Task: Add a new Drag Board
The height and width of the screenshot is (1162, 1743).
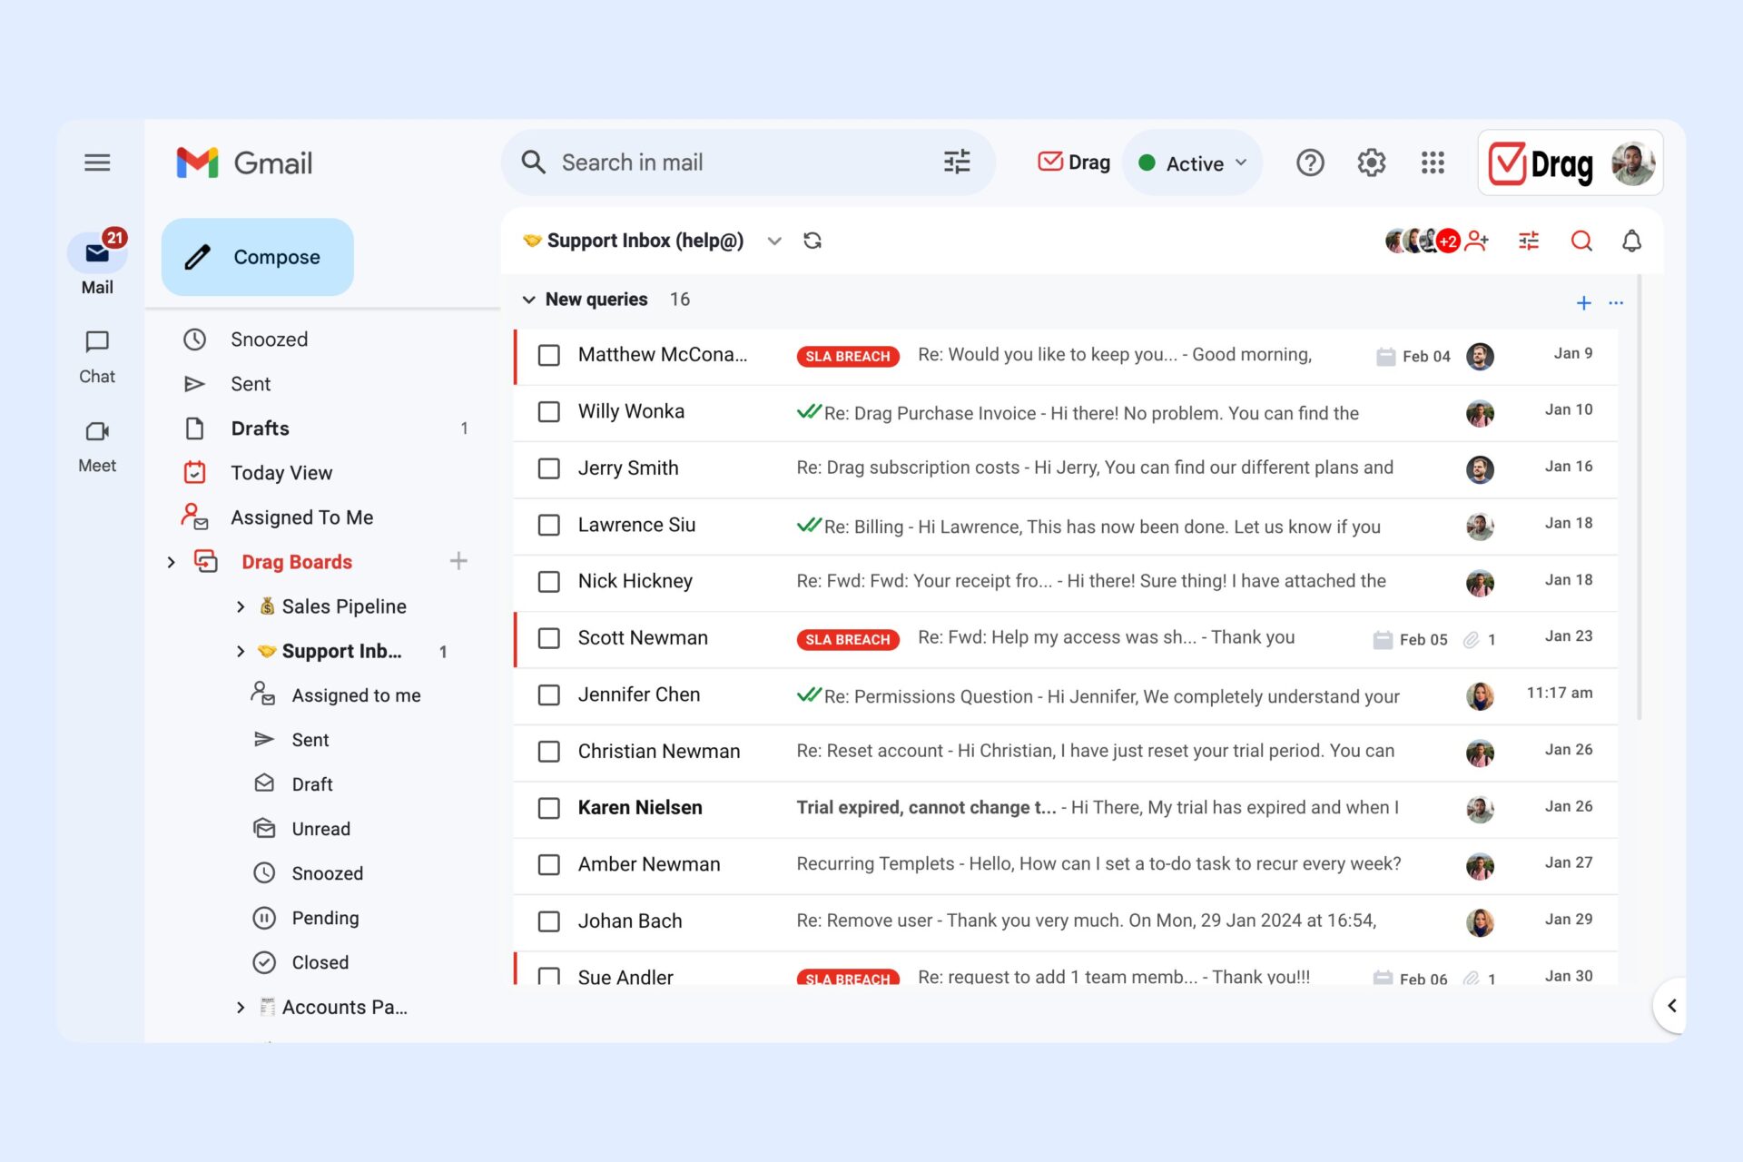Action: pos(458,561)
